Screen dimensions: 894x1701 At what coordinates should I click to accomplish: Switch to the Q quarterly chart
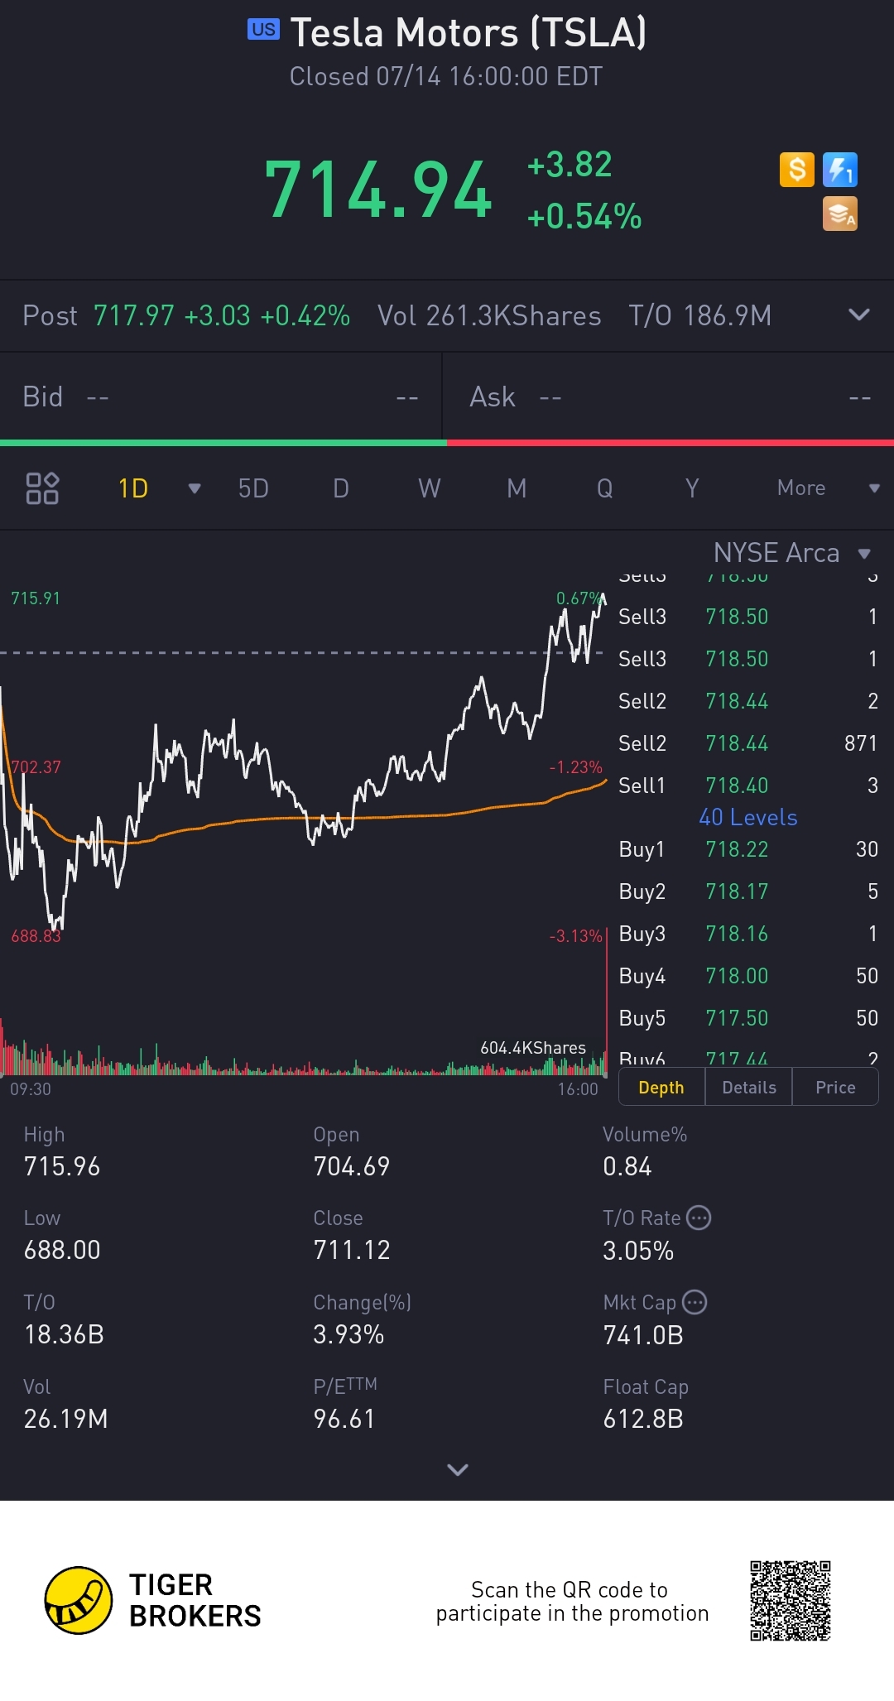point(605,488)
